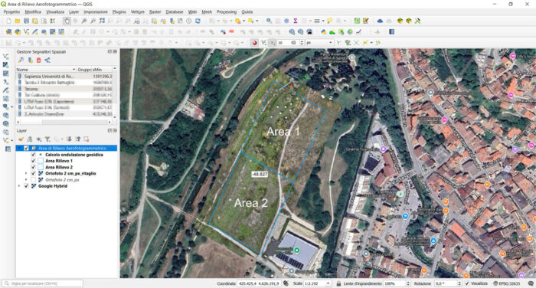Select the Pan Map hand tool

(67, 21)
